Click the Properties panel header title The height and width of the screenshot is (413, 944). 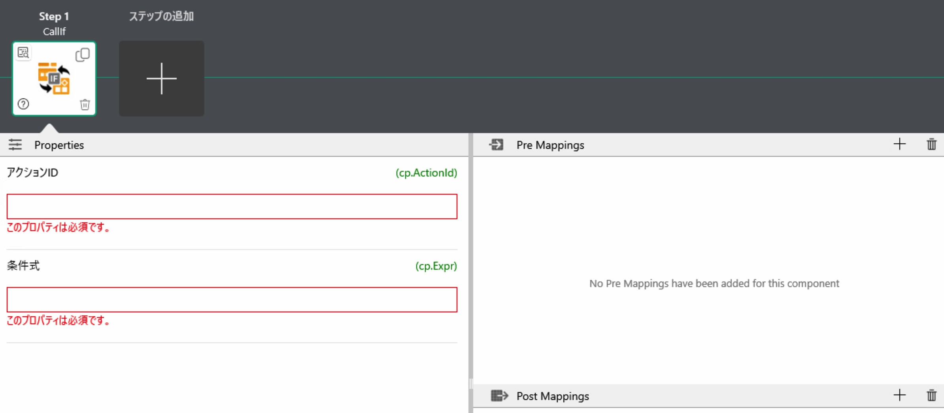59,145
